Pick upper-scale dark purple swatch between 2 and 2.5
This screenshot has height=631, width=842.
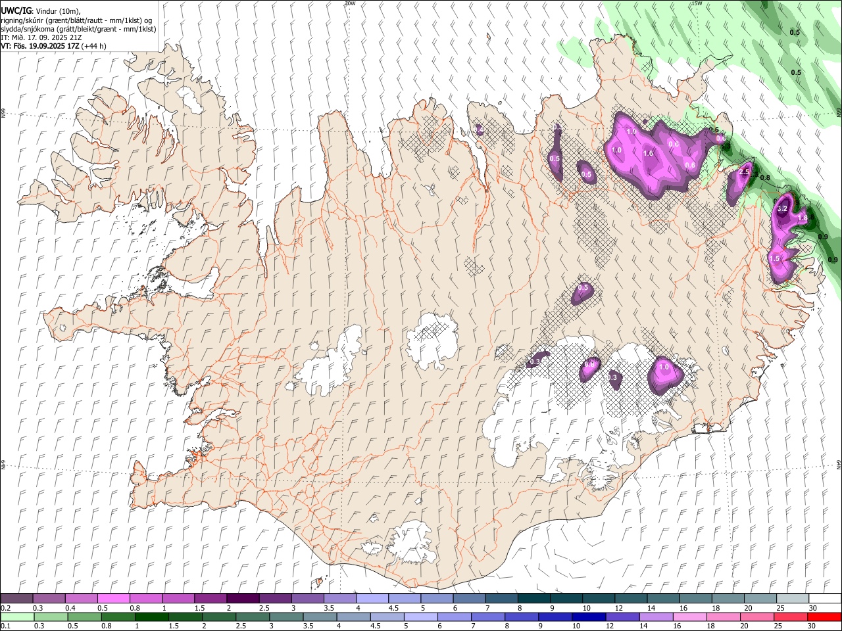[243, 598]
